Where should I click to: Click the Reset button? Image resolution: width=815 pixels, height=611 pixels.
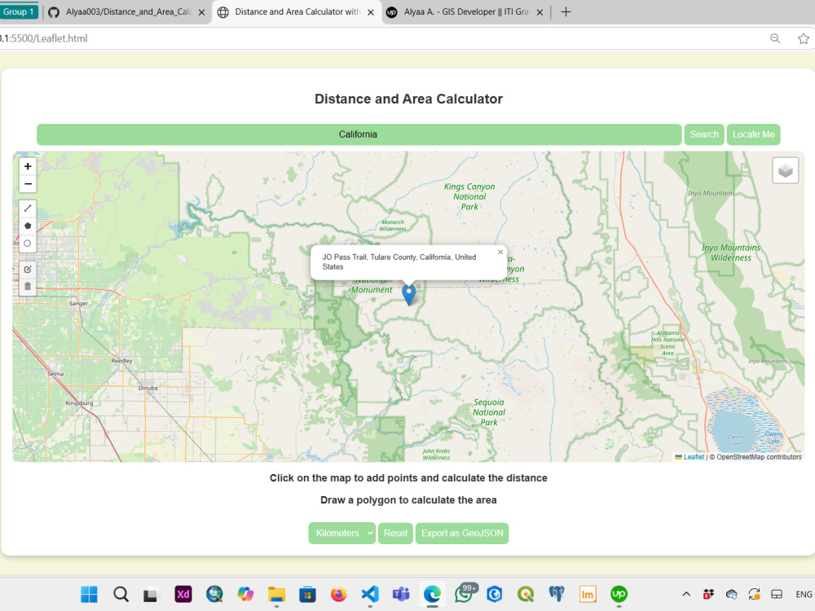coord(395,533)
